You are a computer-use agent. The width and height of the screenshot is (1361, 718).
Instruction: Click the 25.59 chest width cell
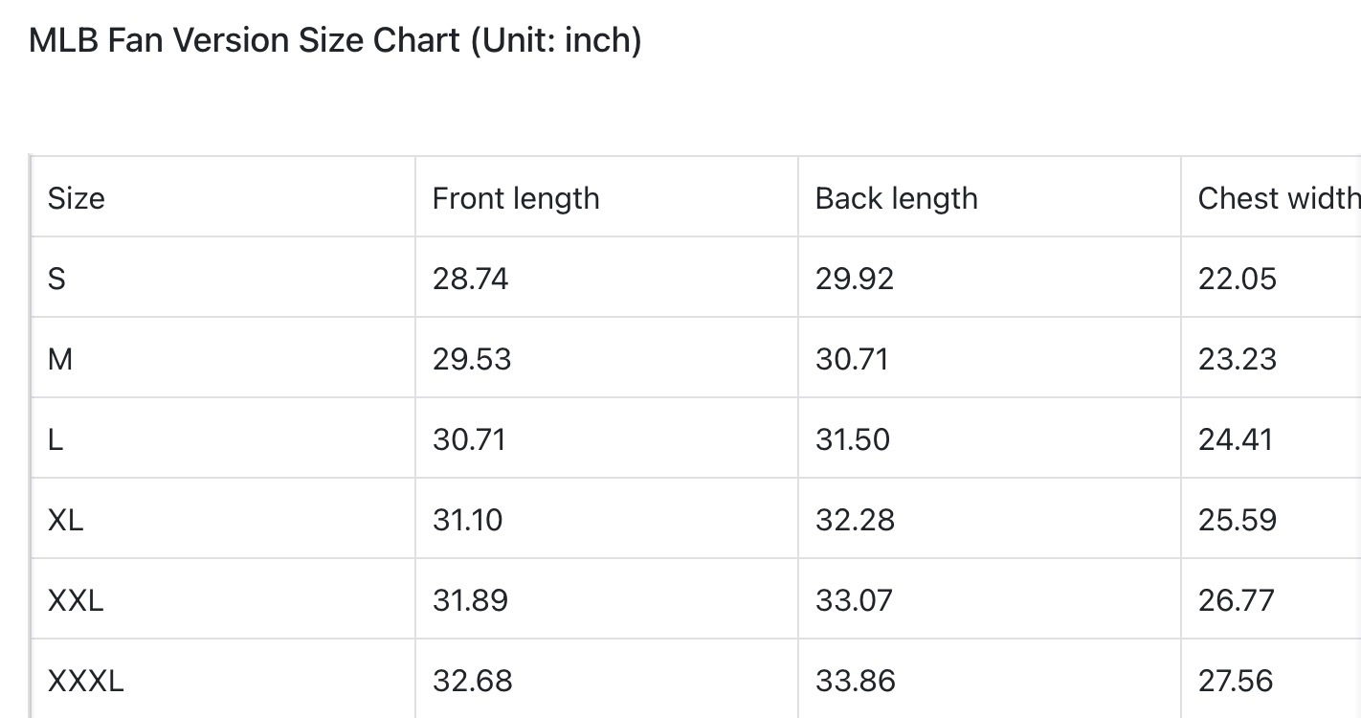[x=1238, y=520]
